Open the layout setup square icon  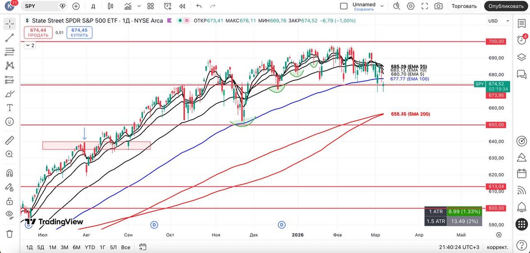[x=344, y=6]
